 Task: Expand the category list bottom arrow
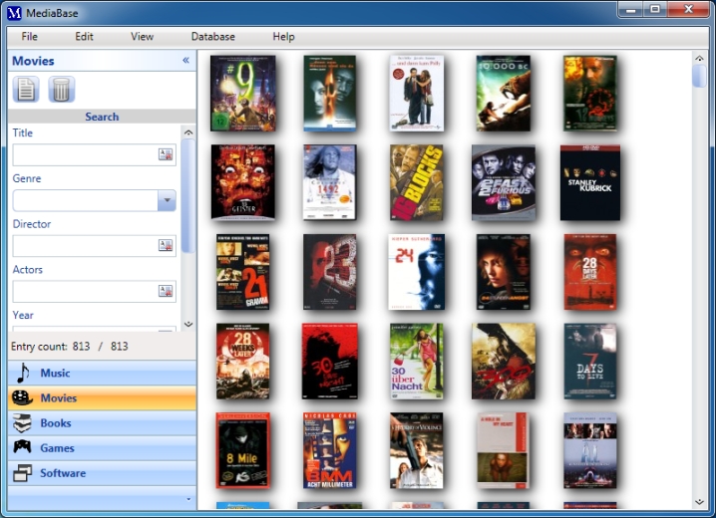187,498
